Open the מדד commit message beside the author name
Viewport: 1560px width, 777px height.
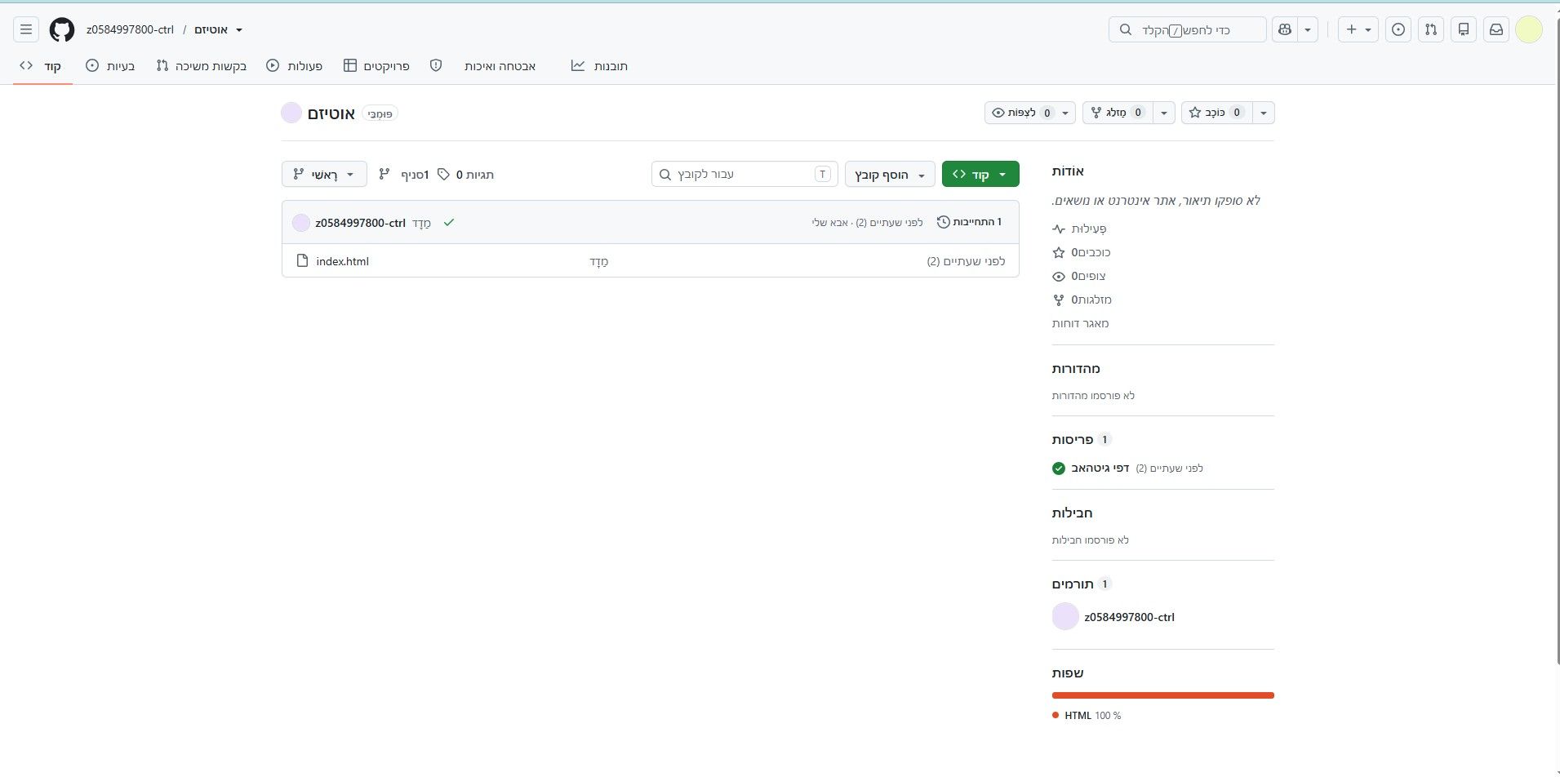click(421, 223)
